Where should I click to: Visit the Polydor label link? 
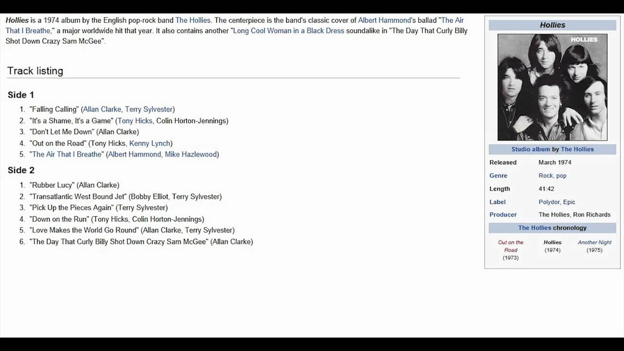pos(549,202)
